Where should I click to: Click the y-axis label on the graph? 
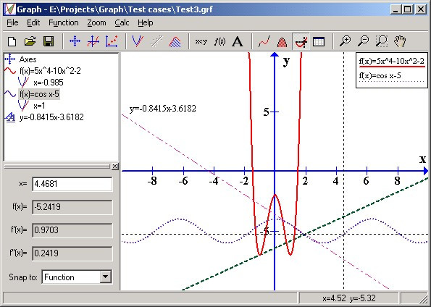[286, 61]
